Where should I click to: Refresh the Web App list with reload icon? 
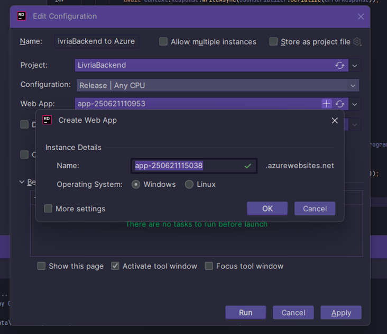pyautogui.click(x=340, y=104)
